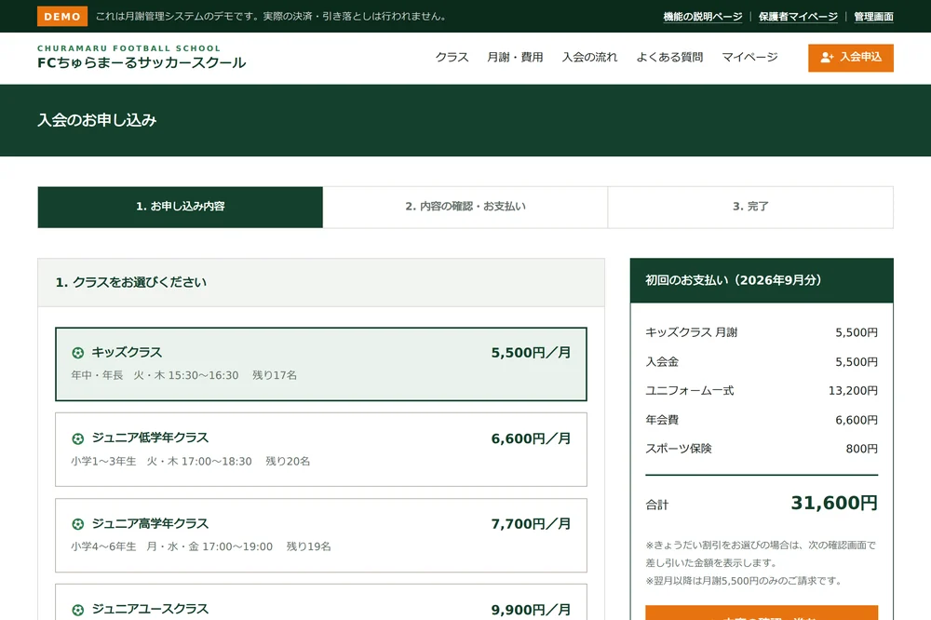This screenshot has width=931, height=620.
Task: Click the 13,200円 uniform fee value
Action: point(853,391)
